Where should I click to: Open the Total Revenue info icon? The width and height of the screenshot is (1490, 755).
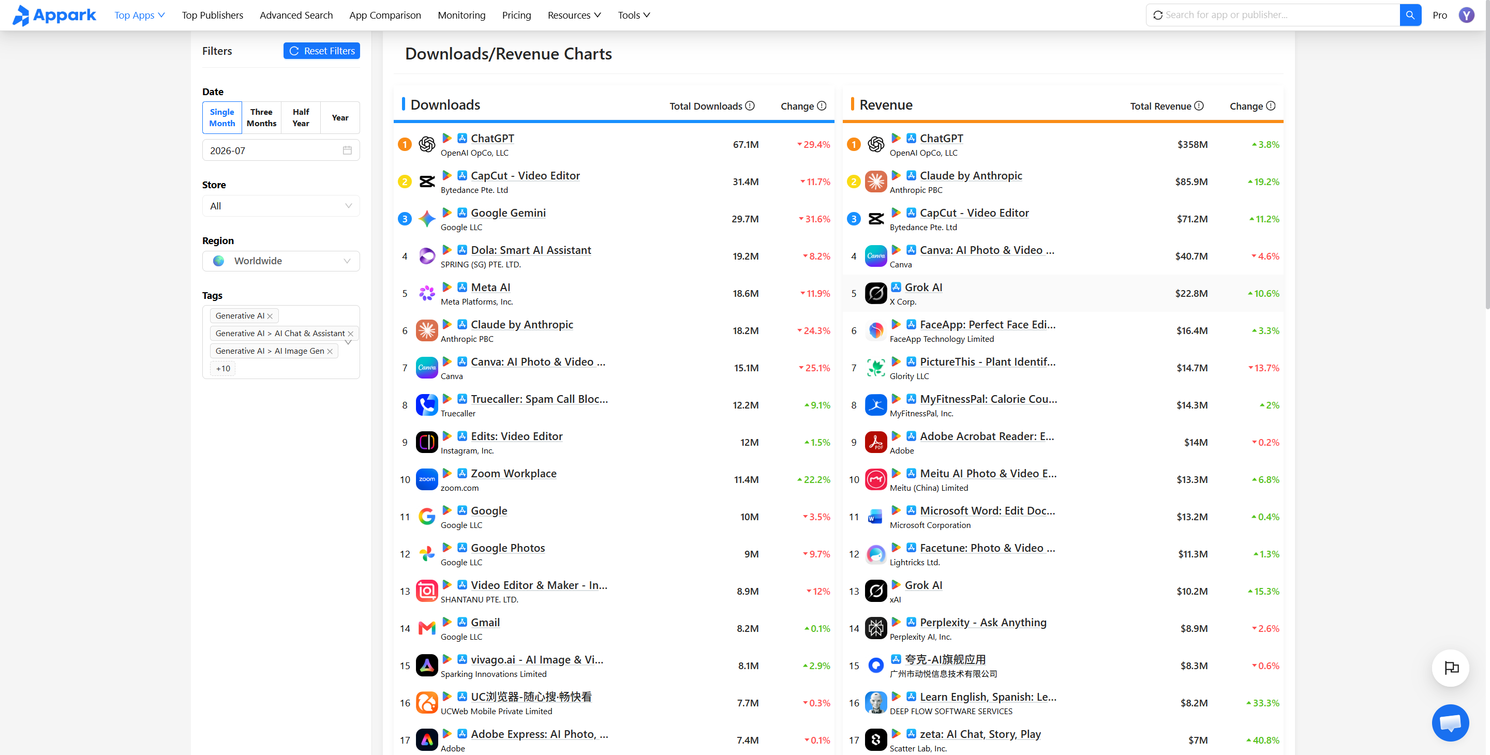(x=1199, y=106)
